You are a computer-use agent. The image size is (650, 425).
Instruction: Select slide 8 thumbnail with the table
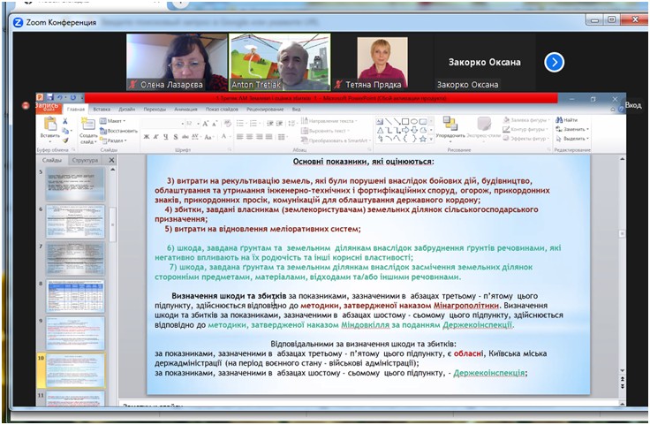pos(75,295)
